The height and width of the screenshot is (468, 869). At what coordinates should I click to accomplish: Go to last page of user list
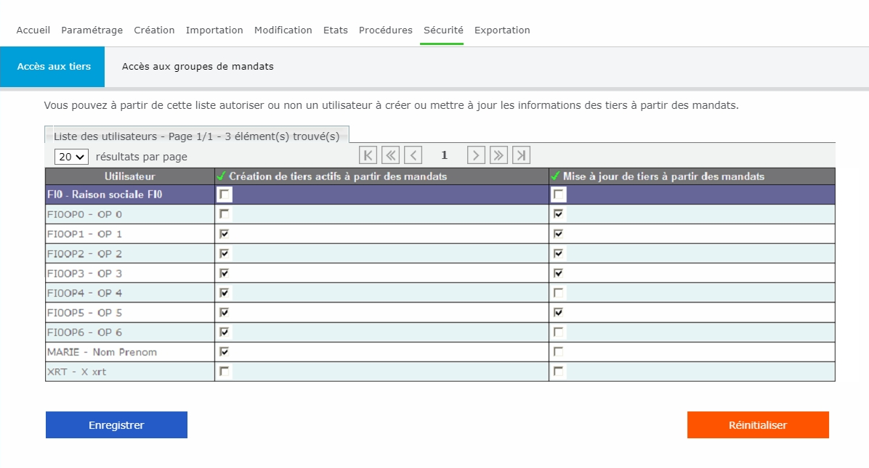521,155
